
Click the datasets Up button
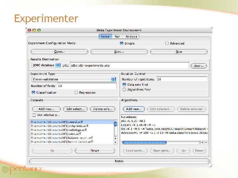click(x=52, y=151)
